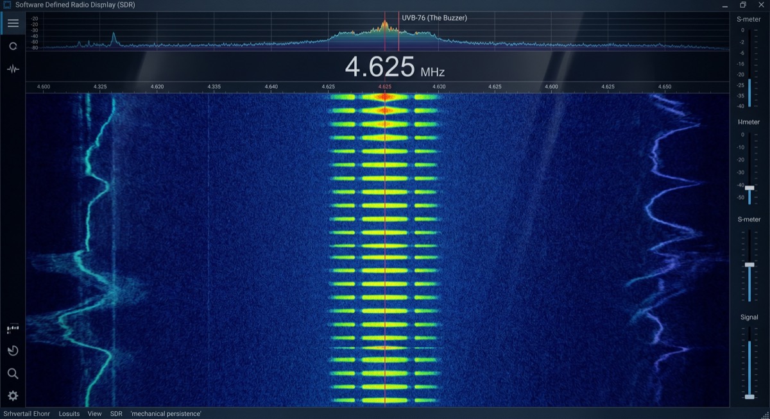Restore the window size button

pyautogui.click(x=743, y=4)
